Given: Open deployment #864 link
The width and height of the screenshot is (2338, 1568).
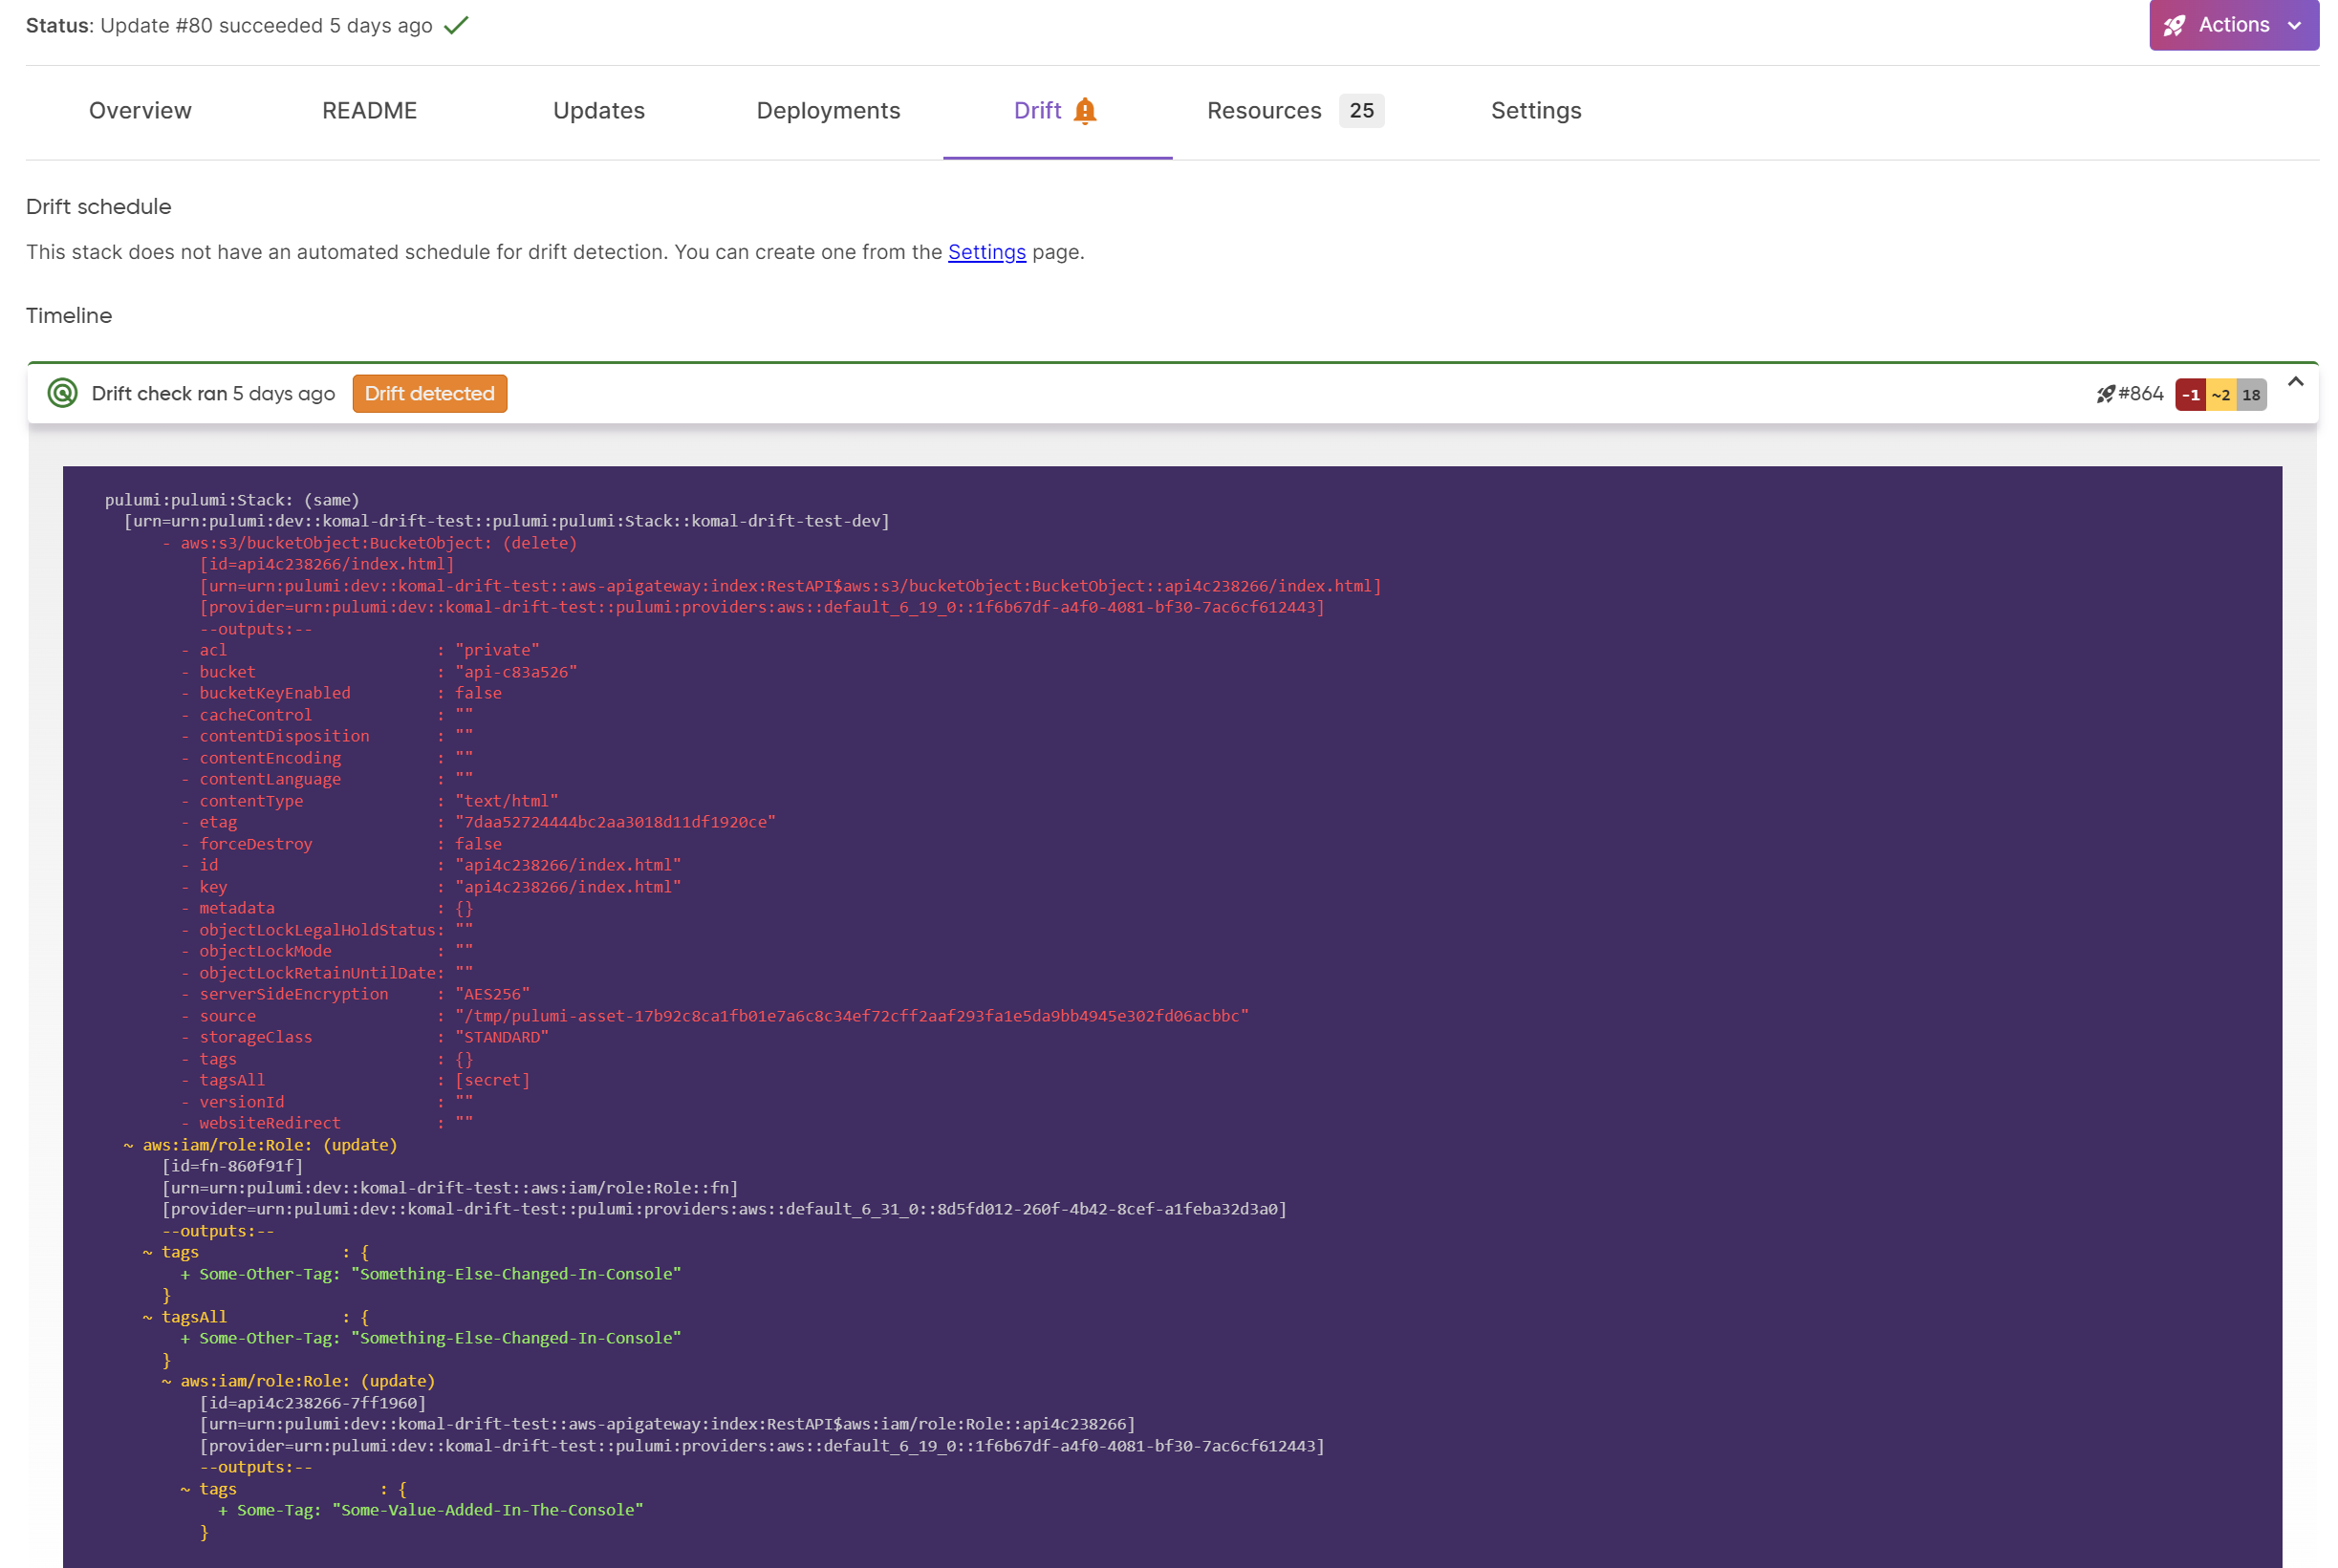Looking at the screenshot, I should click(2141, 394).
